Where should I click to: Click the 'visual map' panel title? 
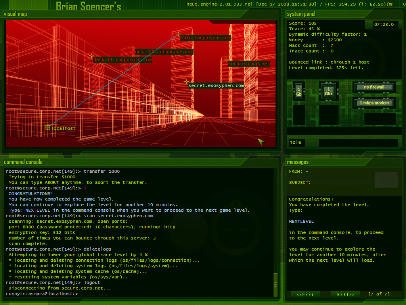[x=15, y=14]
